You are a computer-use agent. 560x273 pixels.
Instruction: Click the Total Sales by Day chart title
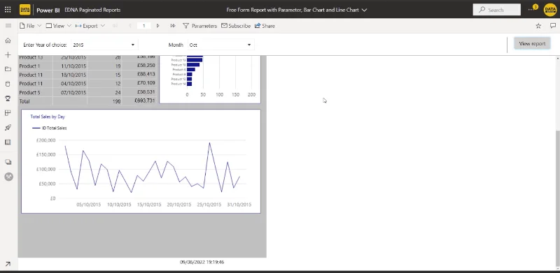(x=48, y=117)
